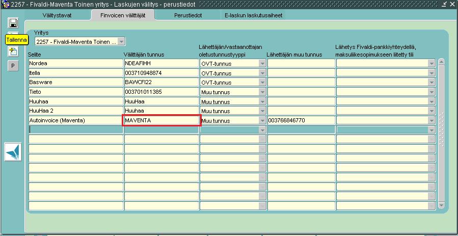Image resolution: width=458 pixels, height=236 pixels.
Task: Click the Autoinvoice (Maventa) Selite cell
Action: coord(76,120)
